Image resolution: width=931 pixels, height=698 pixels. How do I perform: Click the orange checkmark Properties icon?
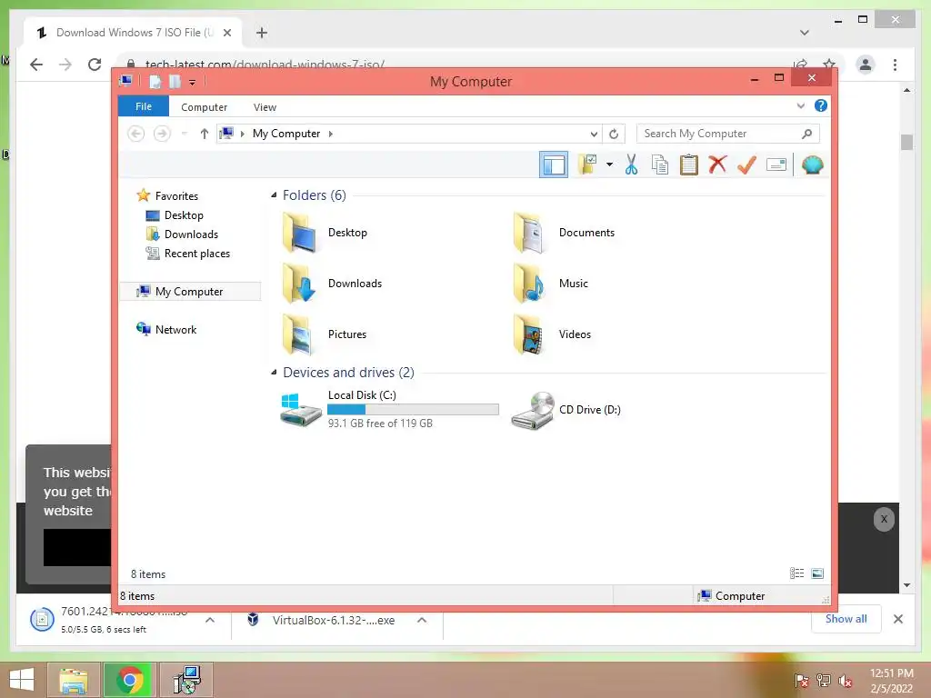point(746,165)
